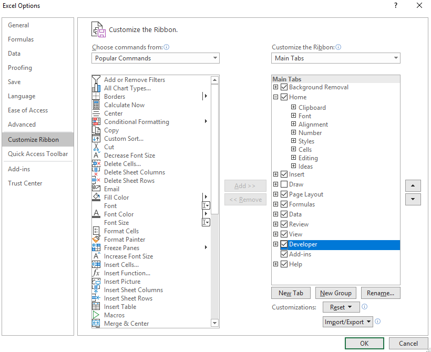Collapse the Home tab tree node
This screenshot has height=352, width=431.
(x=275, y=97)
